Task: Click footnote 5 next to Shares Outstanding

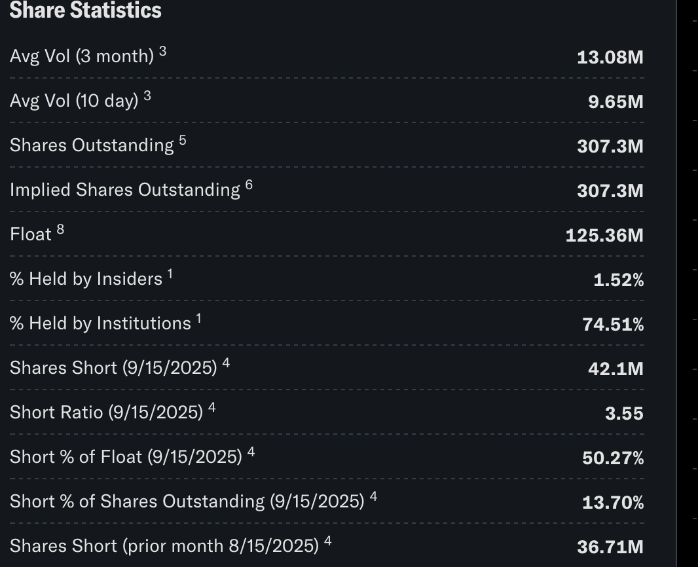Action: (x=183, y=141)
